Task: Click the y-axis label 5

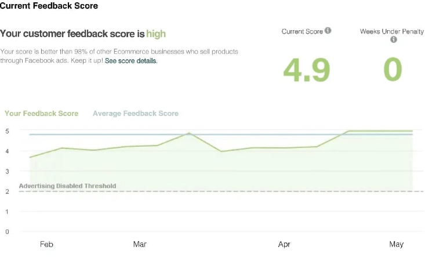Action: click(7, 131)
